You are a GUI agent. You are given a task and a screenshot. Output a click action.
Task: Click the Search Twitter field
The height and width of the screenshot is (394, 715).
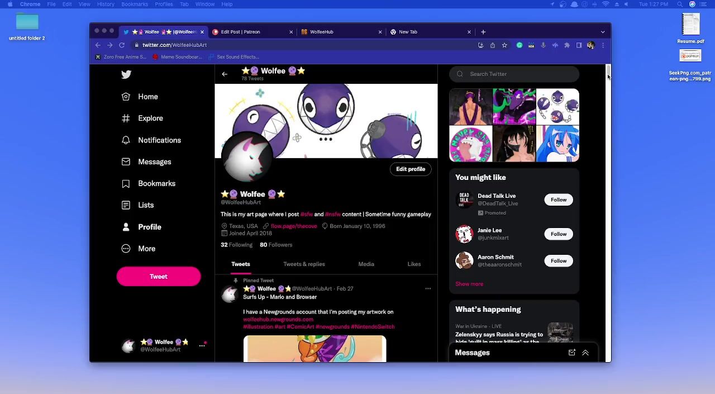click(x=519, y=74)
